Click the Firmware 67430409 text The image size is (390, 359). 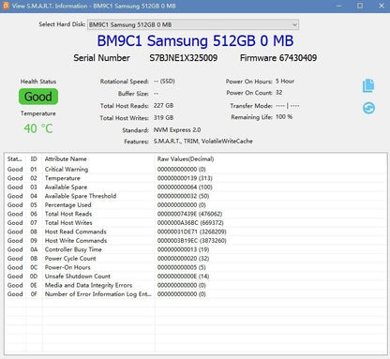click(x=278, y=58)
